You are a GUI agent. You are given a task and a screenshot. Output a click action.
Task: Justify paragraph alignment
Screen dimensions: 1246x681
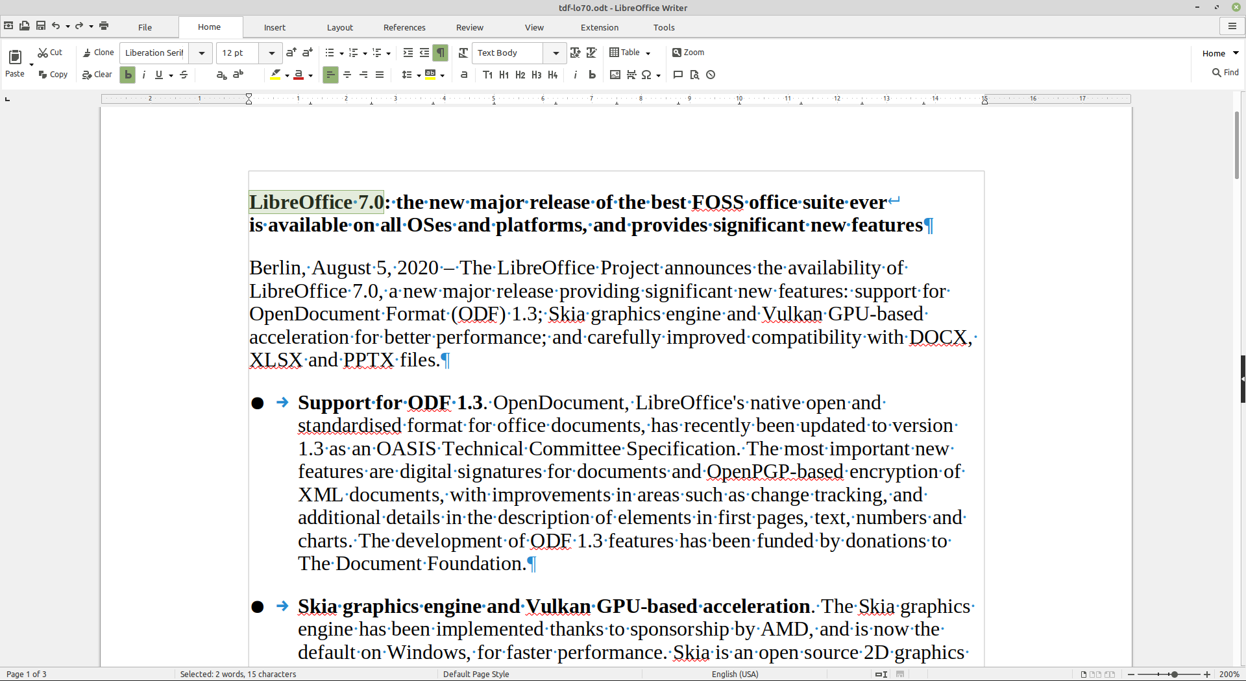tap(380, 75)
